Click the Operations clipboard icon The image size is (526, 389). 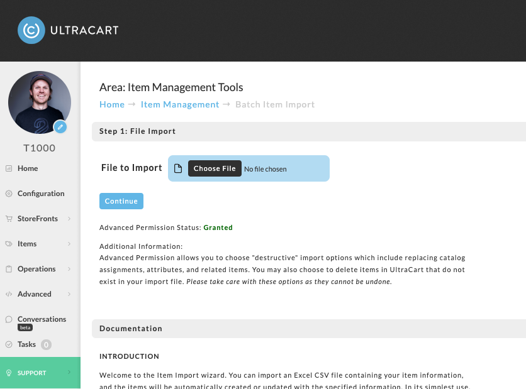[9, 269]
